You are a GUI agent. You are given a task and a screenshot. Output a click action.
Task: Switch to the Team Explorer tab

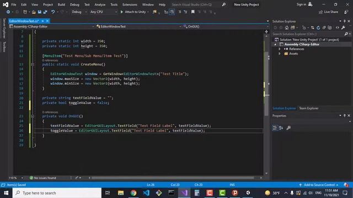pyautogui.click(x=309, y=108)
